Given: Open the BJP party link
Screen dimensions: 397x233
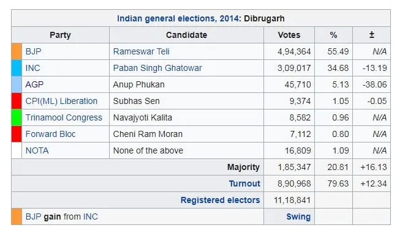Looking at the screenshot, I should click(33, 51).
